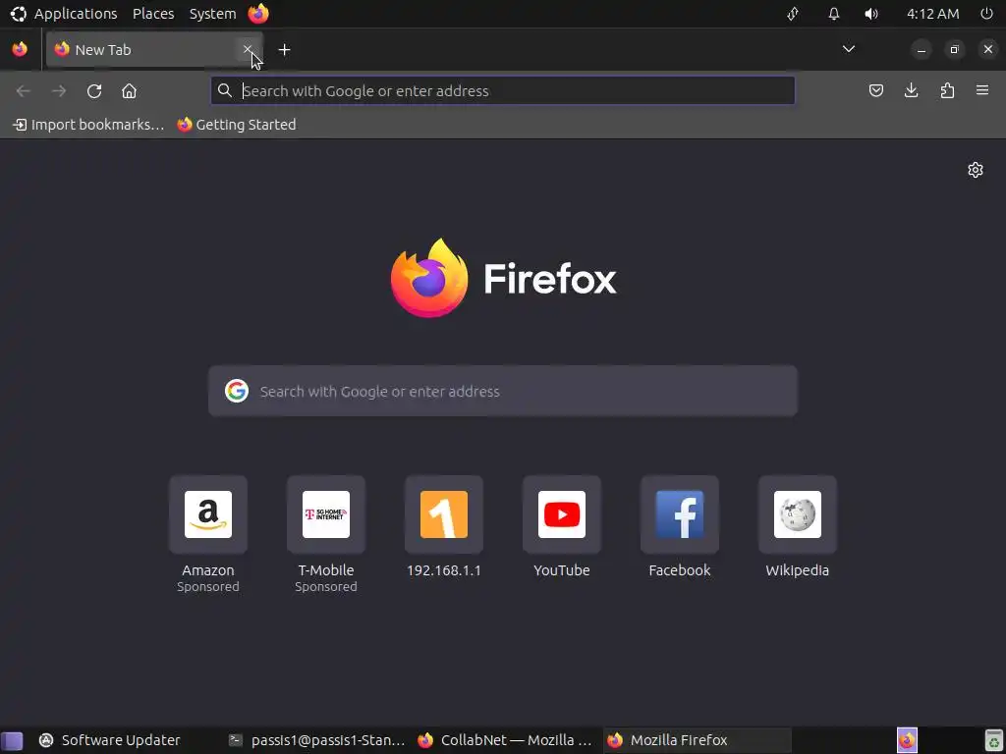1006x754 pixels.
Task: Launch Firefox from top panel icon
Action: [258, 14]
